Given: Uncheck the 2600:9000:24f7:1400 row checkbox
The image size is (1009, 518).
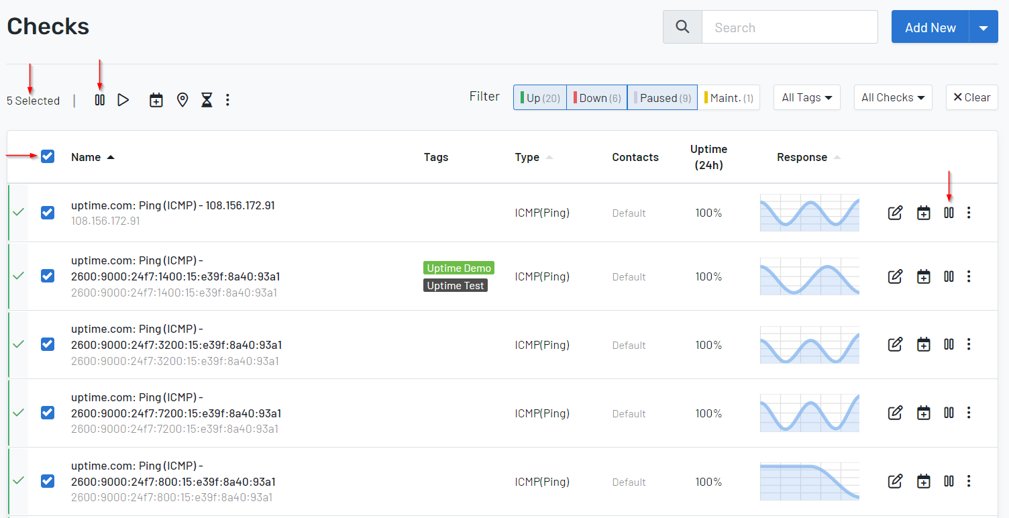Looking at the screenshot, I should [x=47, y=276].
